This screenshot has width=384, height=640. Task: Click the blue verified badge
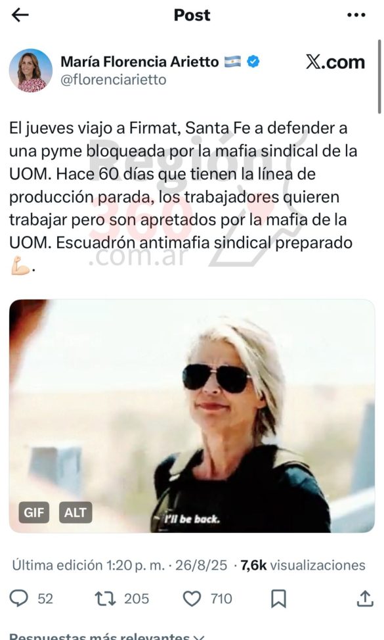click(x=253, y=62)
